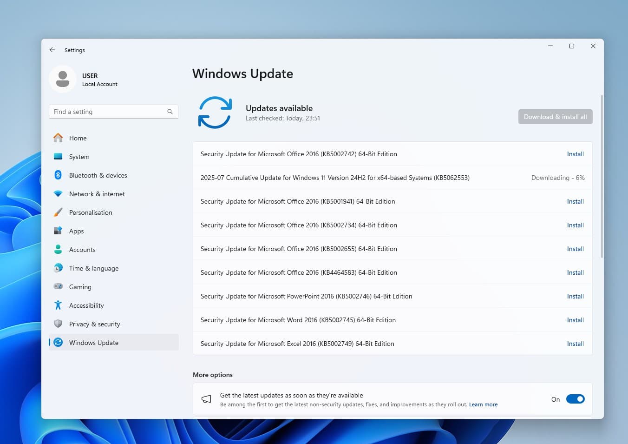
Task: Click the Bluetooth icon in sidebar
Action: 58,175
